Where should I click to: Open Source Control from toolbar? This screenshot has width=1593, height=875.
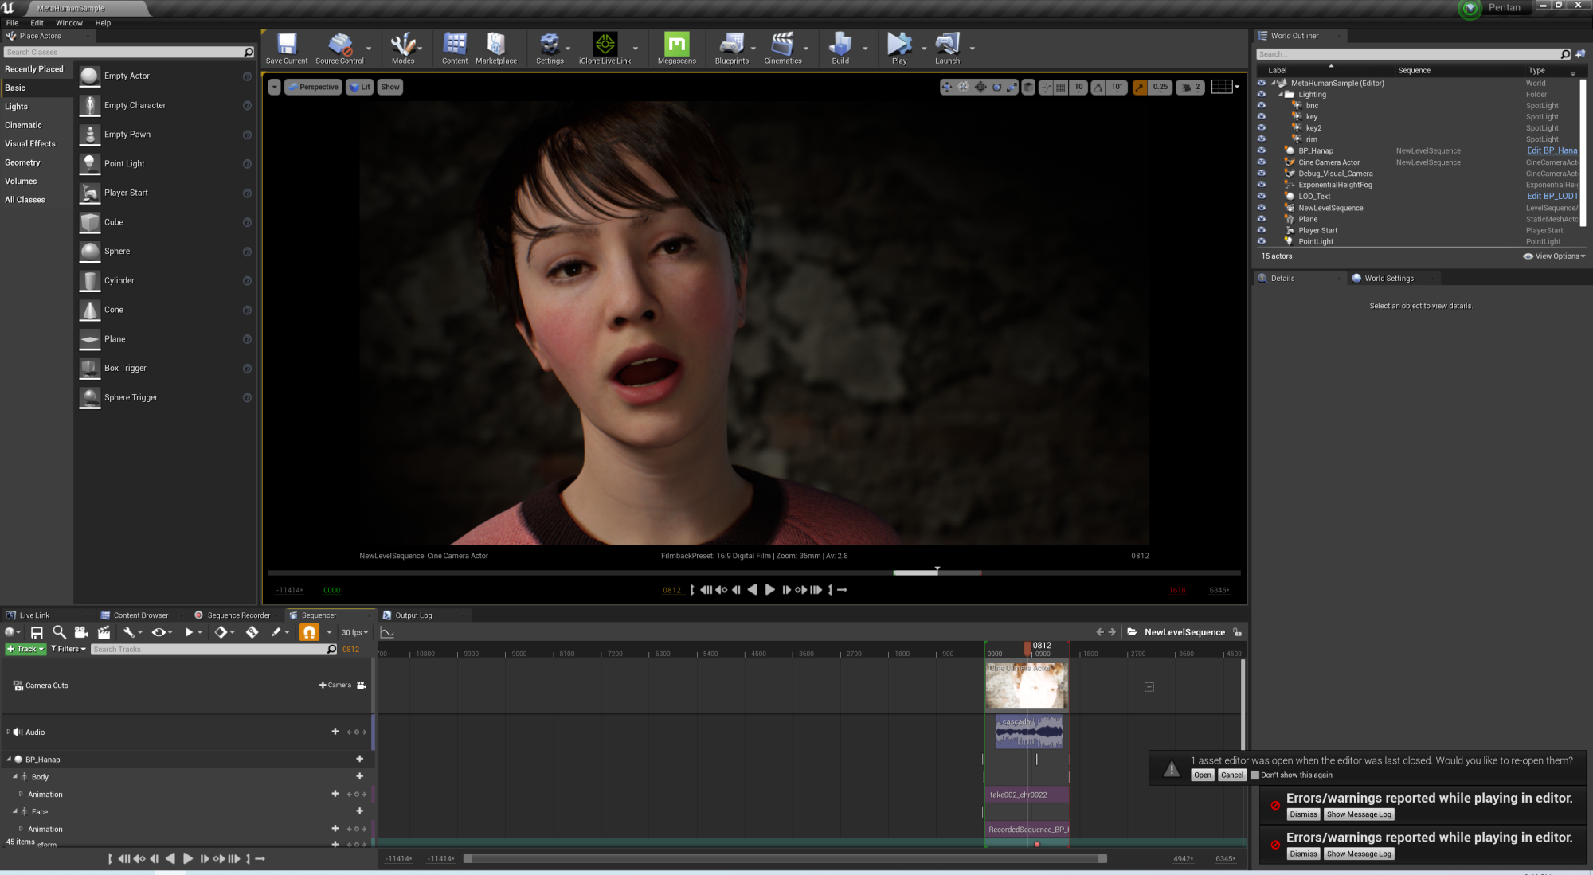click(x=340, y=48)
